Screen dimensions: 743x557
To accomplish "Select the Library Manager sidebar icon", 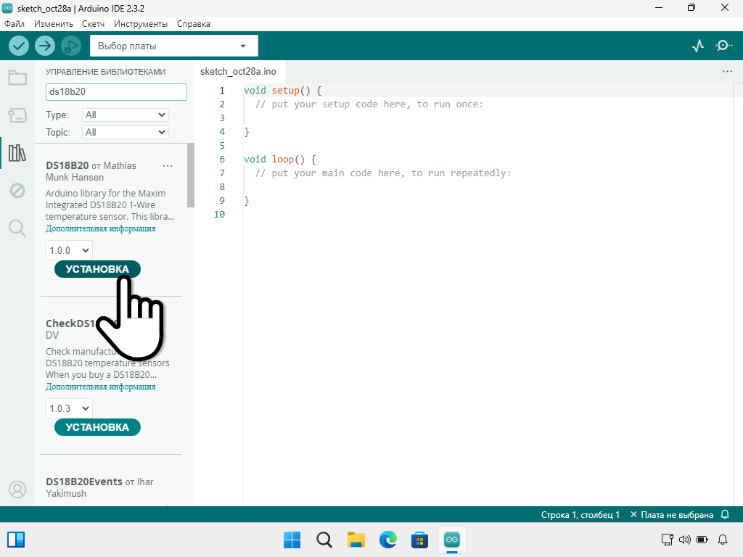I will pyautogui.click(x=17, y=153).
